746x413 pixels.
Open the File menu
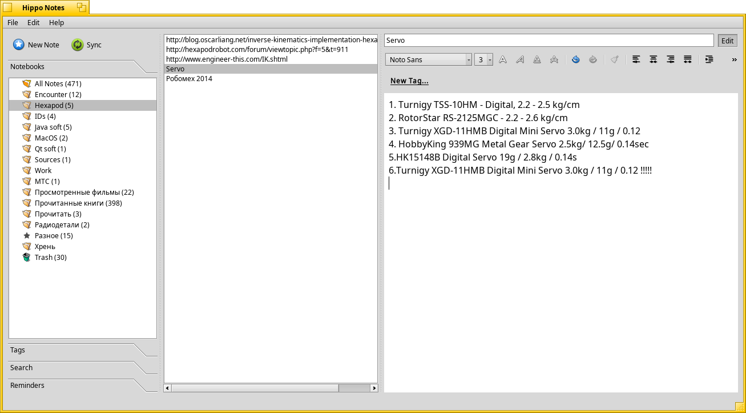pos(13,23)
